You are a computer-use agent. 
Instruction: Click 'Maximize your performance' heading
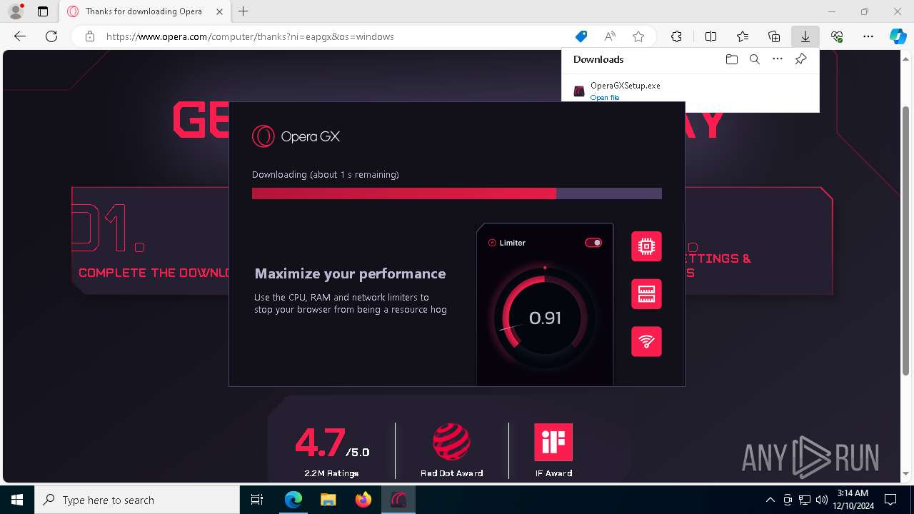(350, 273)
